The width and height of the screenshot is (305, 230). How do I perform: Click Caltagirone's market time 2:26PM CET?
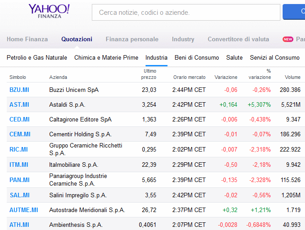189,119
